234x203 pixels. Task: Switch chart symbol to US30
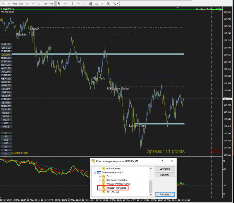[x=6, y=120]
